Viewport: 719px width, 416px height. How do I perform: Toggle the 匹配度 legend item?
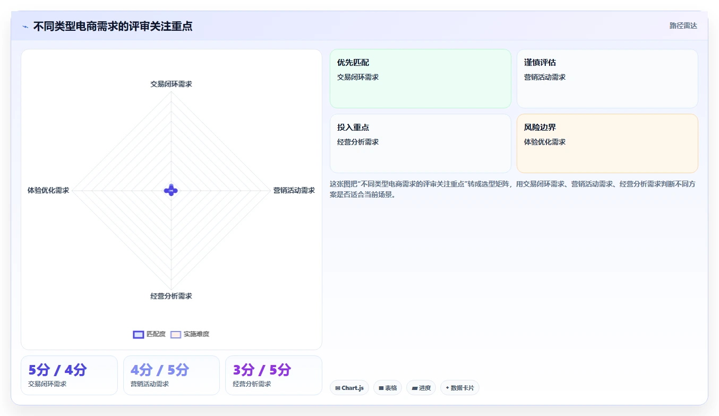149,334
